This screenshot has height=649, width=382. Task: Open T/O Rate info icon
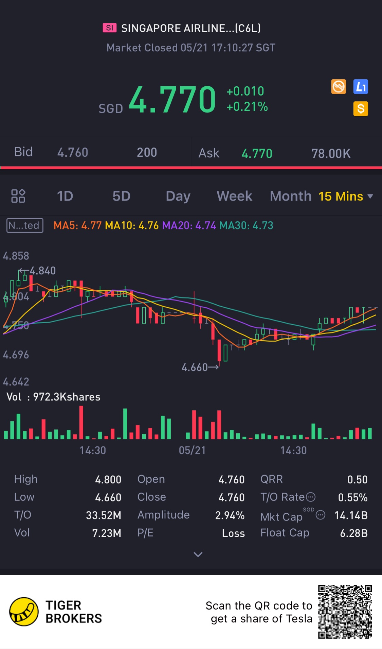[311, 497]
